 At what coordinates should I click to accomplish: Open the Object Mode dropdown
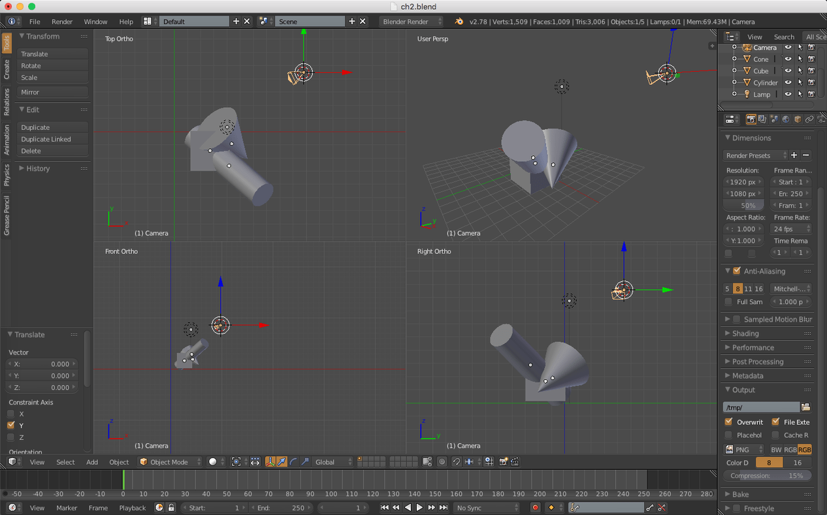pos(170,461)
